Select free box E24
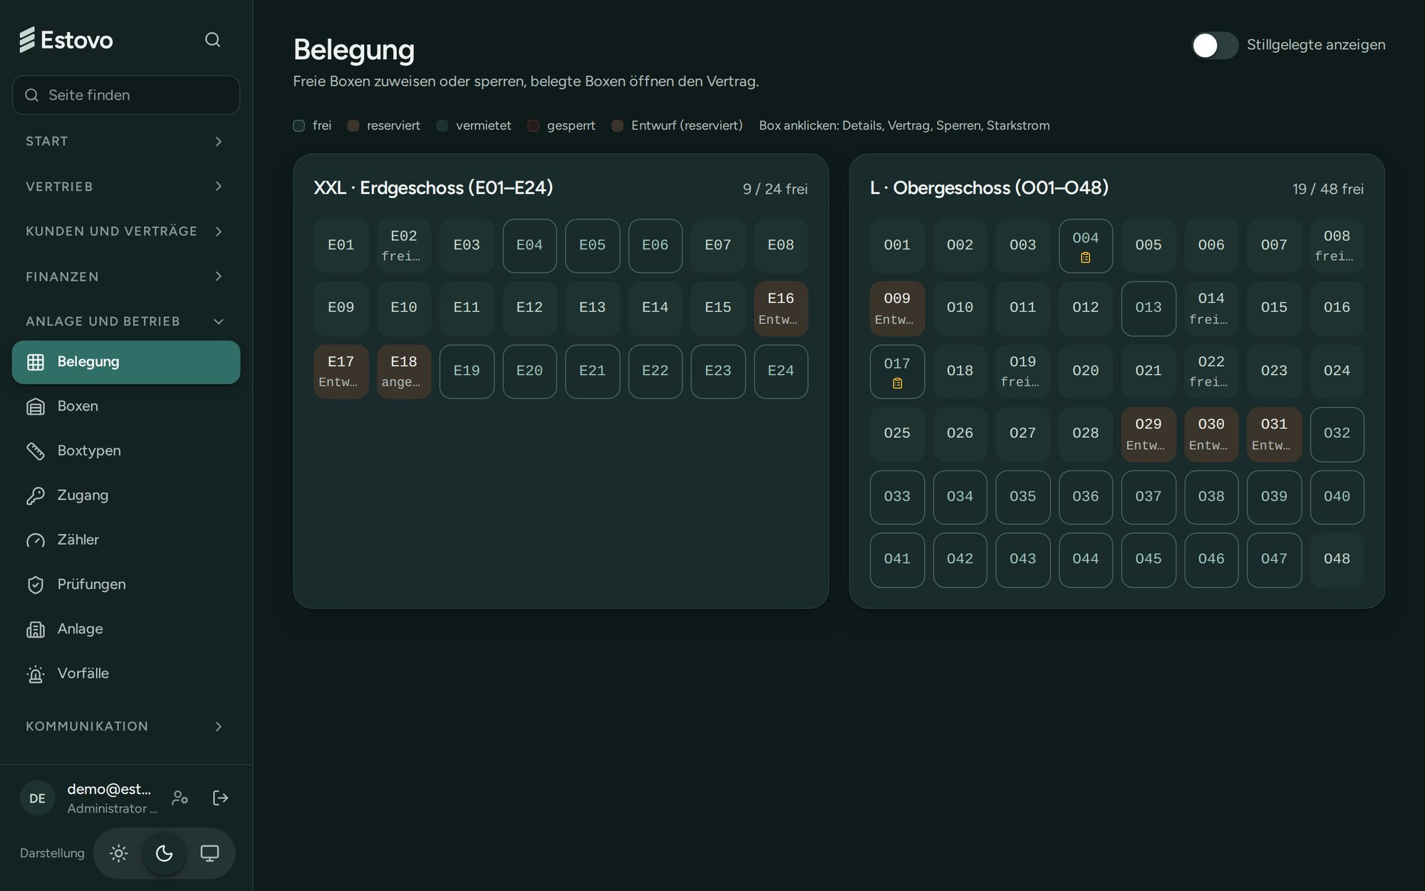 pos(781,371)
